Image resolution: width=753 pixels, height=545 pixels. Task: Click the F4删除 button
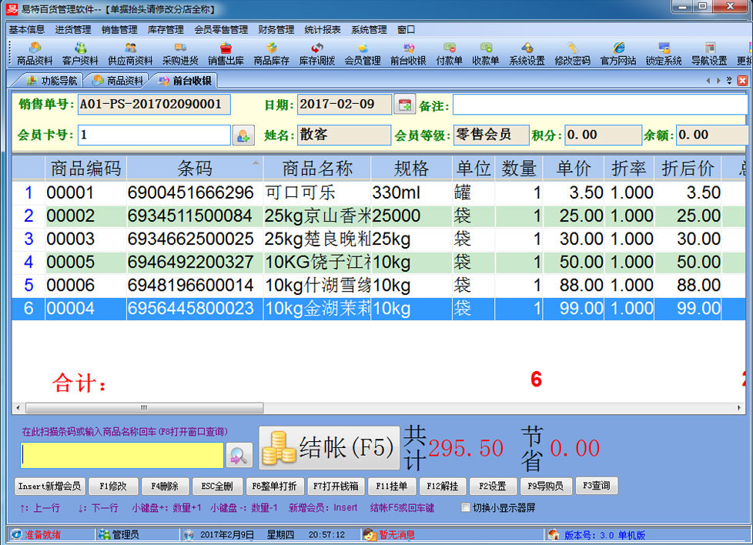click(x=165, y=486)
